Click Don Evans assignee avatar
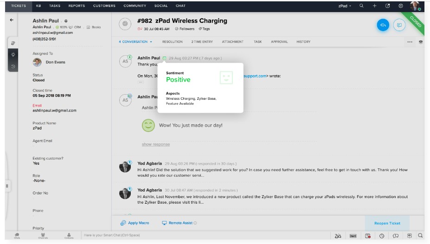The height and width of the screenshot is (244, 430). [x=37, y=62]
